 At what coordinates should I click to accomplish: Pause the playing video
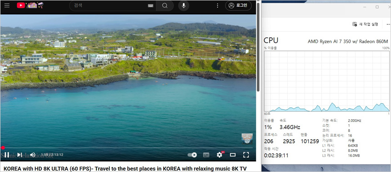[7, 155]
